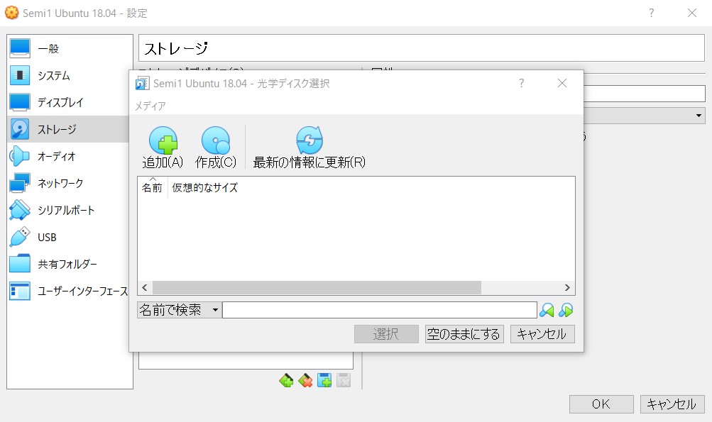The height and width of the screenshot is (422, 712).
Task: Click the media search text field
Action: click(380, 310)
